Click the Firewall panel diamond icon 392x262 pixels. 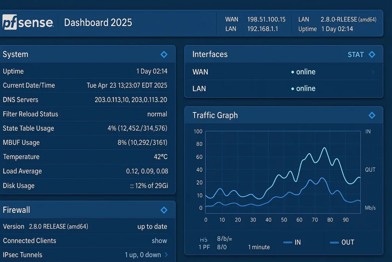pyautogui.click(x=164, y=210)
